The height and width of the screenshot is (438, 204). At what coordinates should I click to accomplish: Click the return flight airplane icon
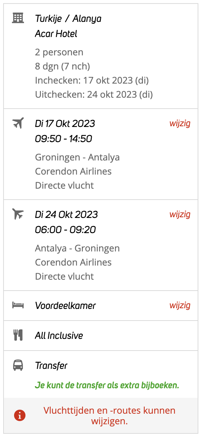point(18,214)
